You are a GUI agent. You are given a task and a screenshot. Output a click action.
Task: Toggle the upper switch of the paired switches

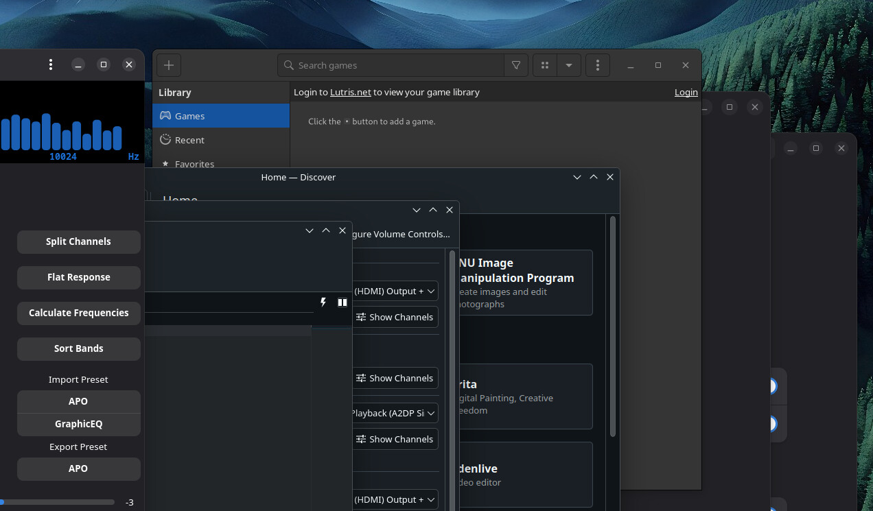pyautogui.click(x=771, y=386)
